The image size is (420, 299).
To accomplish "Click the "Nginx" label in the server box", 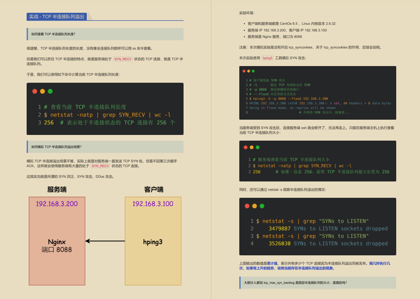I will (x=57, y=242).
